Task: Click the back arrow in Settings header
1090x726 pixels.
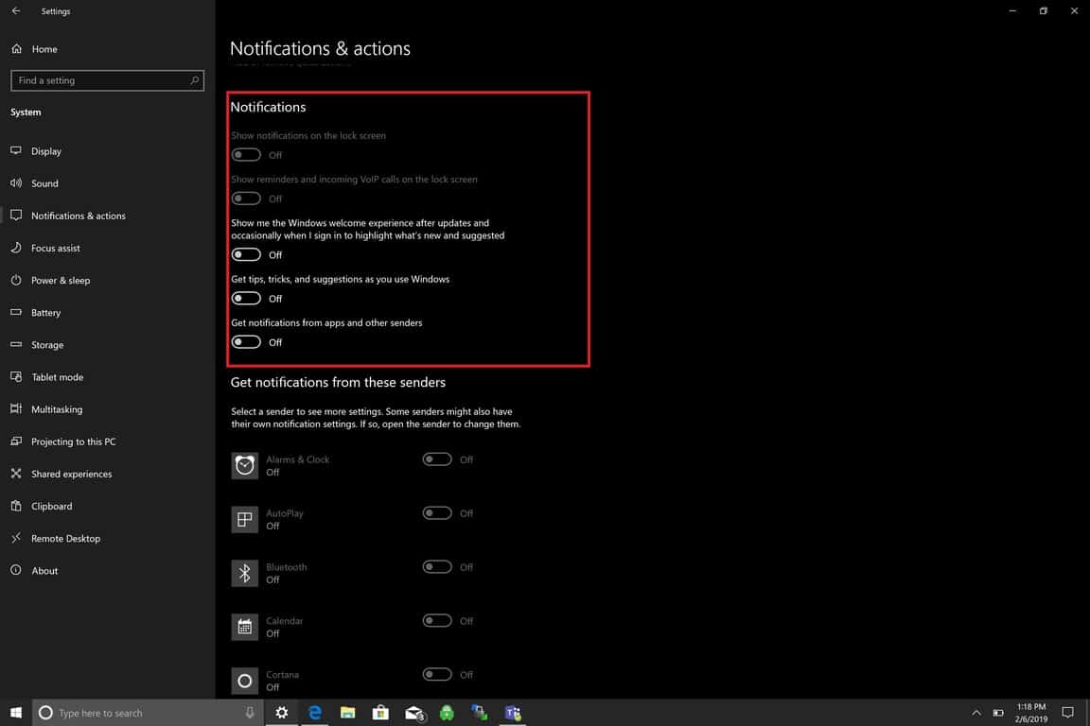Action: click(16, 11)
